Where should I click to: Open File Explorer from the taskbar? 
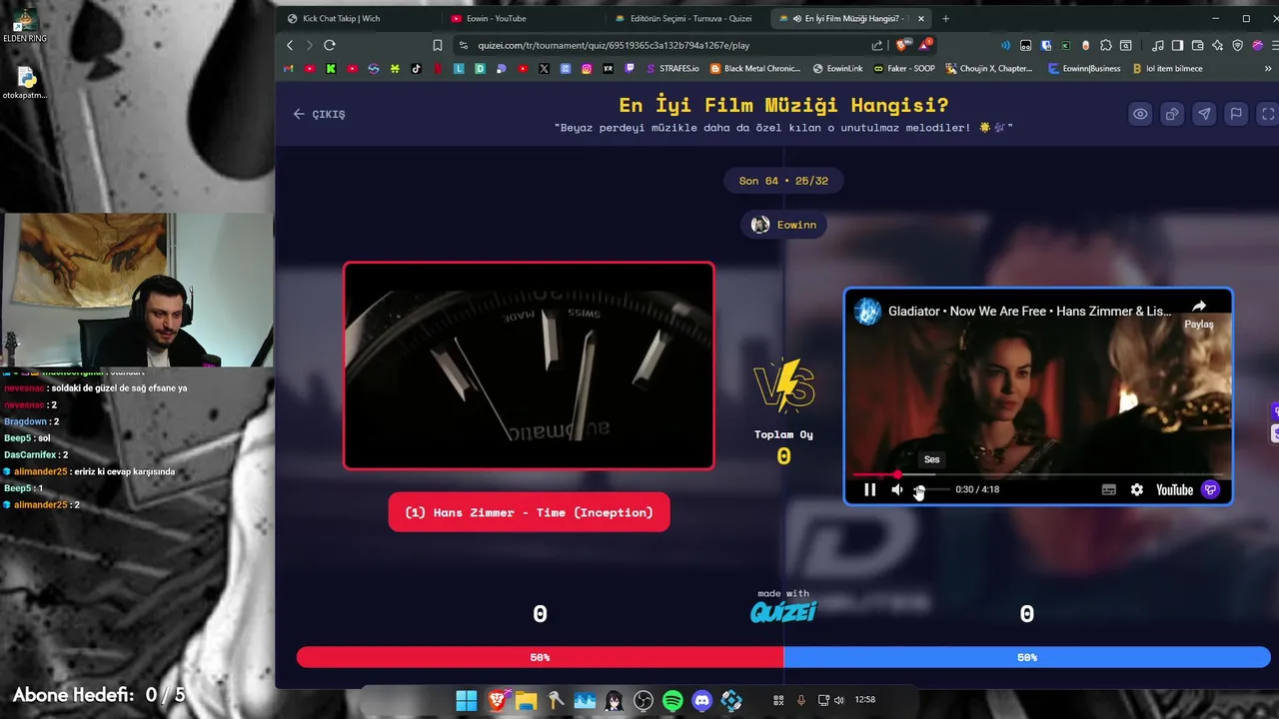coord(526,700)
